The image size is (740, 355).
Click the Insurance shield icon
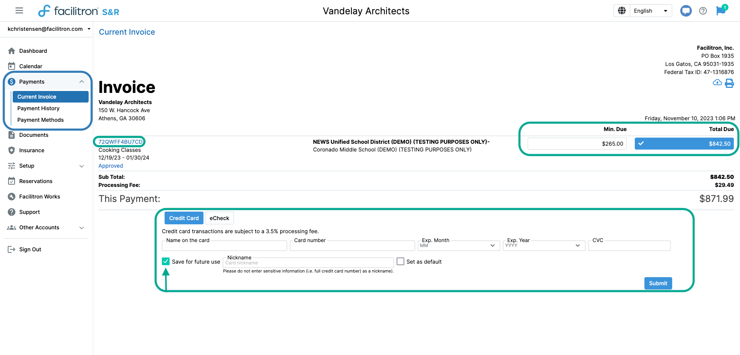12,150
